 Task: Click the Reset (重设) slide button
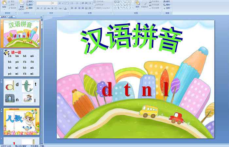tap(30, 5)
